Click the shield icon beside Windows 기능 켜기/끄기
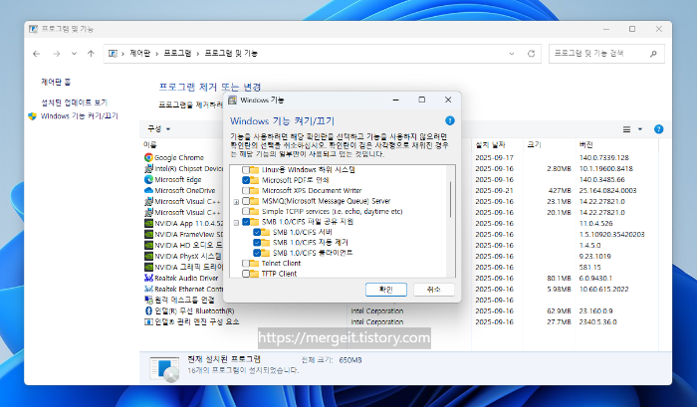The width and height of the screenshot is (697, 407). 32,116
